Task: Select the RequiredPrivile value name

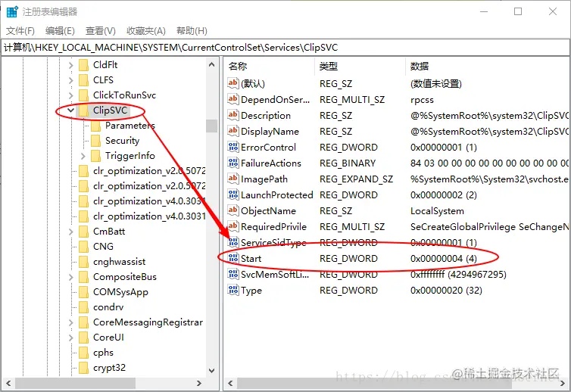Action: 273,227
